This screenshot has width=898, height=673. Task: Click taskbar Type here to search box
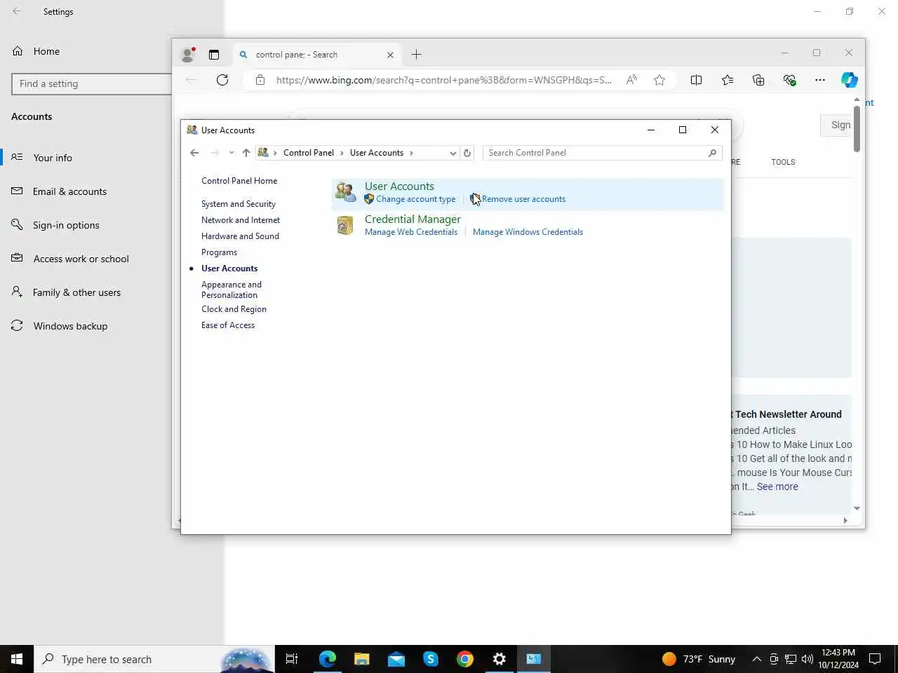point(154,659)
